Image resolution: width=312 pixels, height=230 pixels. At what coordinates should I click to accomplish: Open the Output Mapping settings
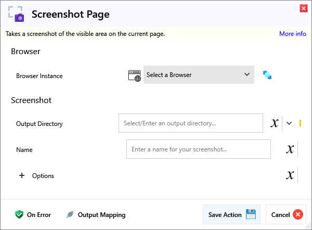point(96,214)
